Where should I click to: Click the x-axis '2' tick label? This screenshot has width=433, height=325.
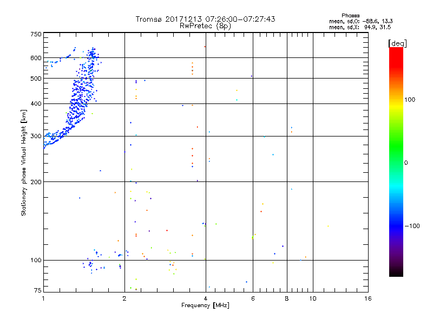[x=124, y=298]
